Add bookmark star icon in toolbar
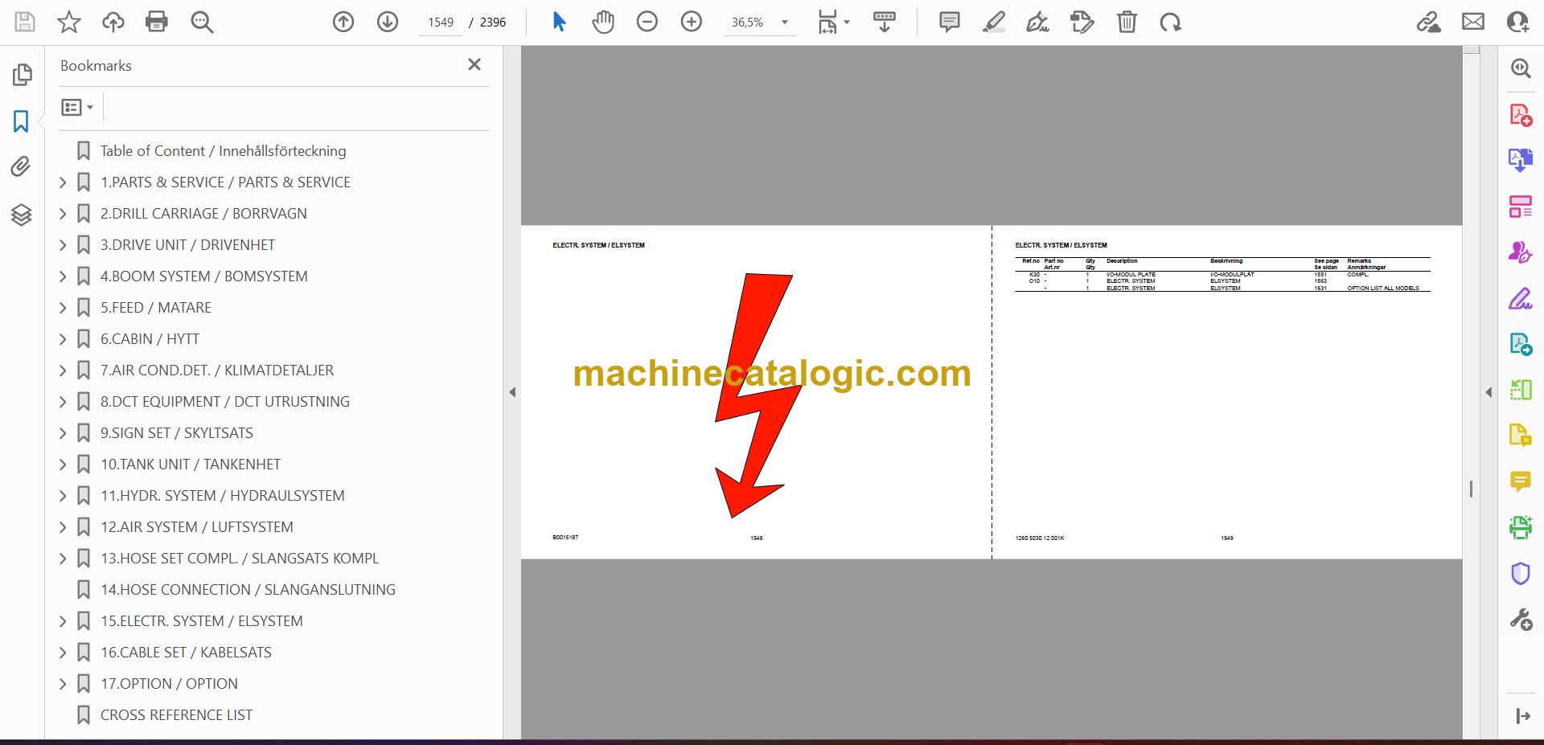 pos(69,22)
